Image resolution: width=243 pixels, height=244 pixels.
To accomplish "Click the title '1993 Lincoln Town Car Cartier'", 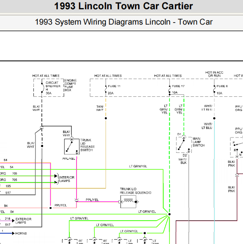I will 123,6.
